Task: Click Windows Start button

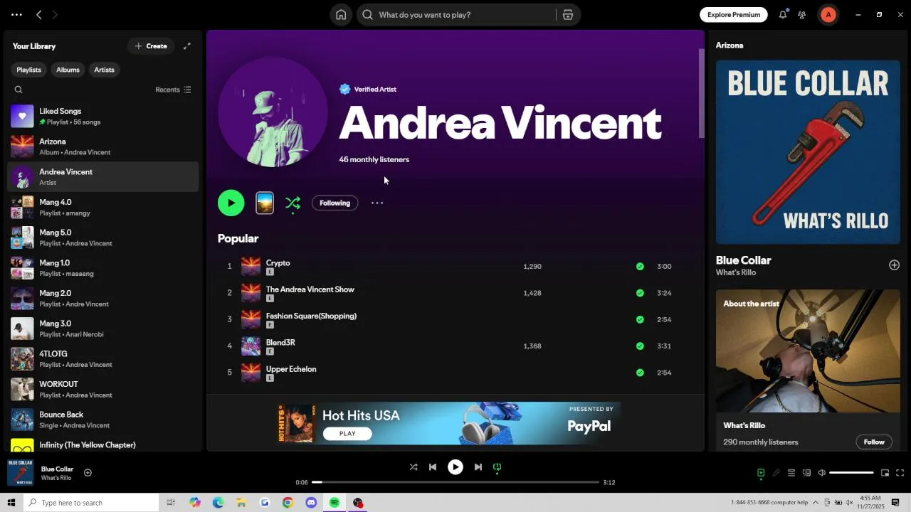Action: pyautogui.click(x=11, y=503)
